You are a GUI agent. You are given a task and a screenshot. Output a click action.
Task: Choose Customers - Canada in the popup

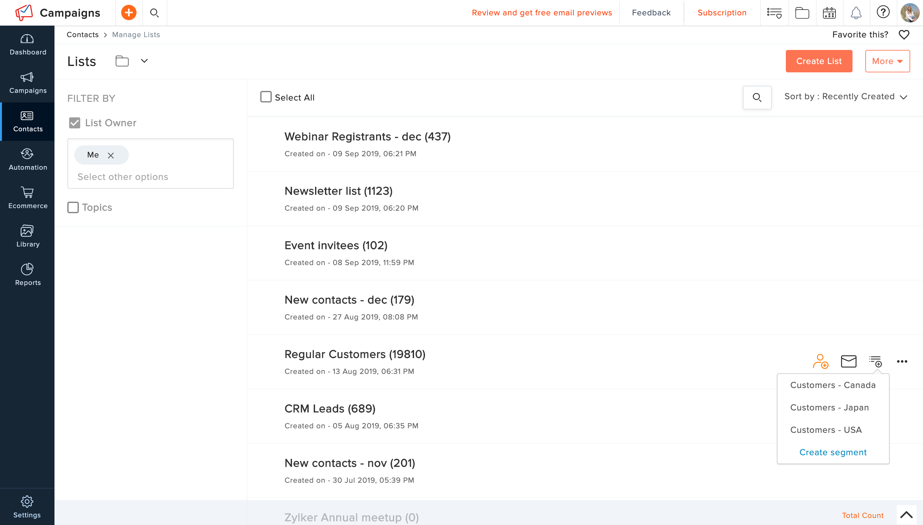point(833,385)
